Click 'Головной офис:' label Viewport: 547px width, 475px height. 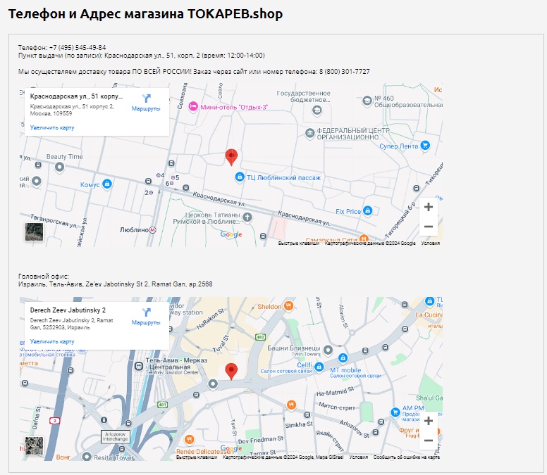click(44, 276)
